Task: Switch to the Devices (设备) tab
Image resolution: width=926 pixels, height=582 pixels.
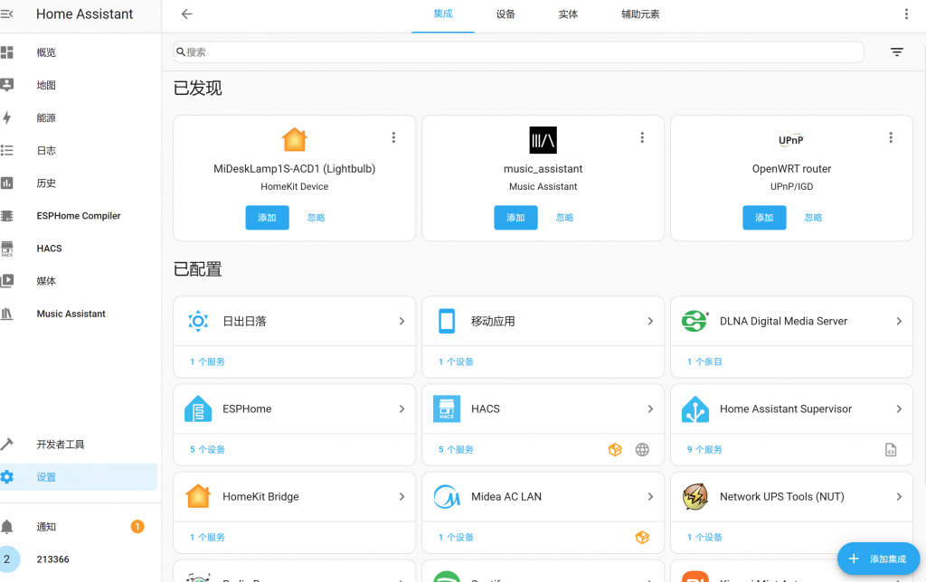Action: click(506, 14)
